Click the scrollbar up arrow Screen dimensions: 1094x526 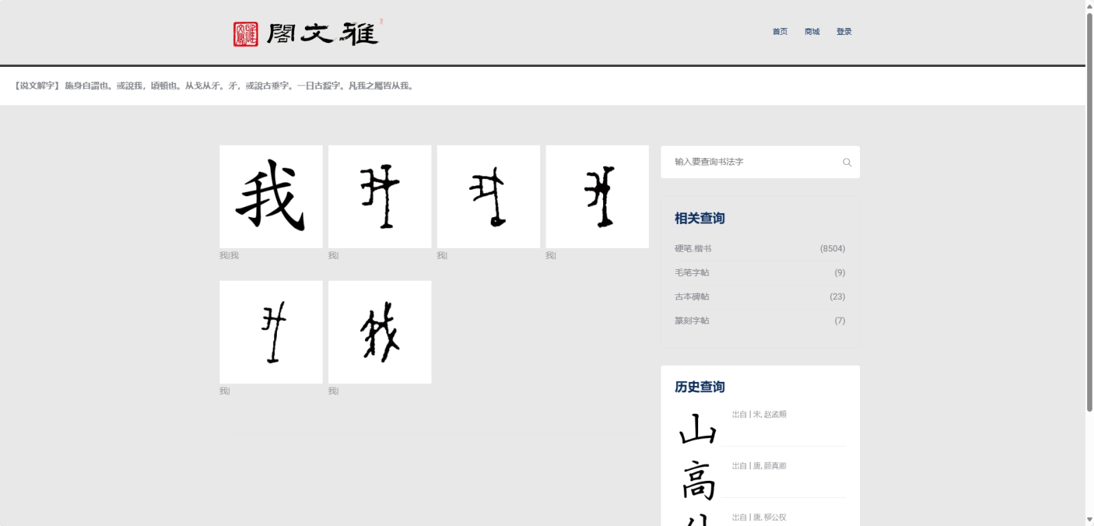point(1089,6)
